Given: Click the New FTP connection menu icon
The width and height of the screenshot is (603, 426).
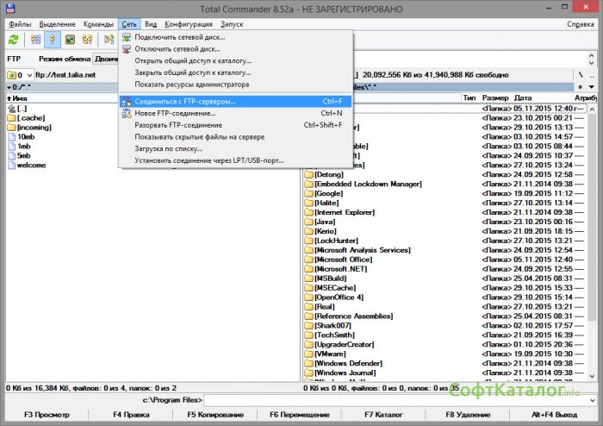Looking at the screenshot, I should pos(127,113).
